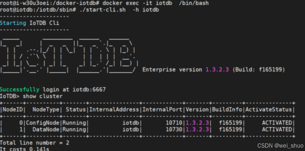Click the IoTDB> prompt
This screenshot has width=305, height=151.
click(10, 96)
